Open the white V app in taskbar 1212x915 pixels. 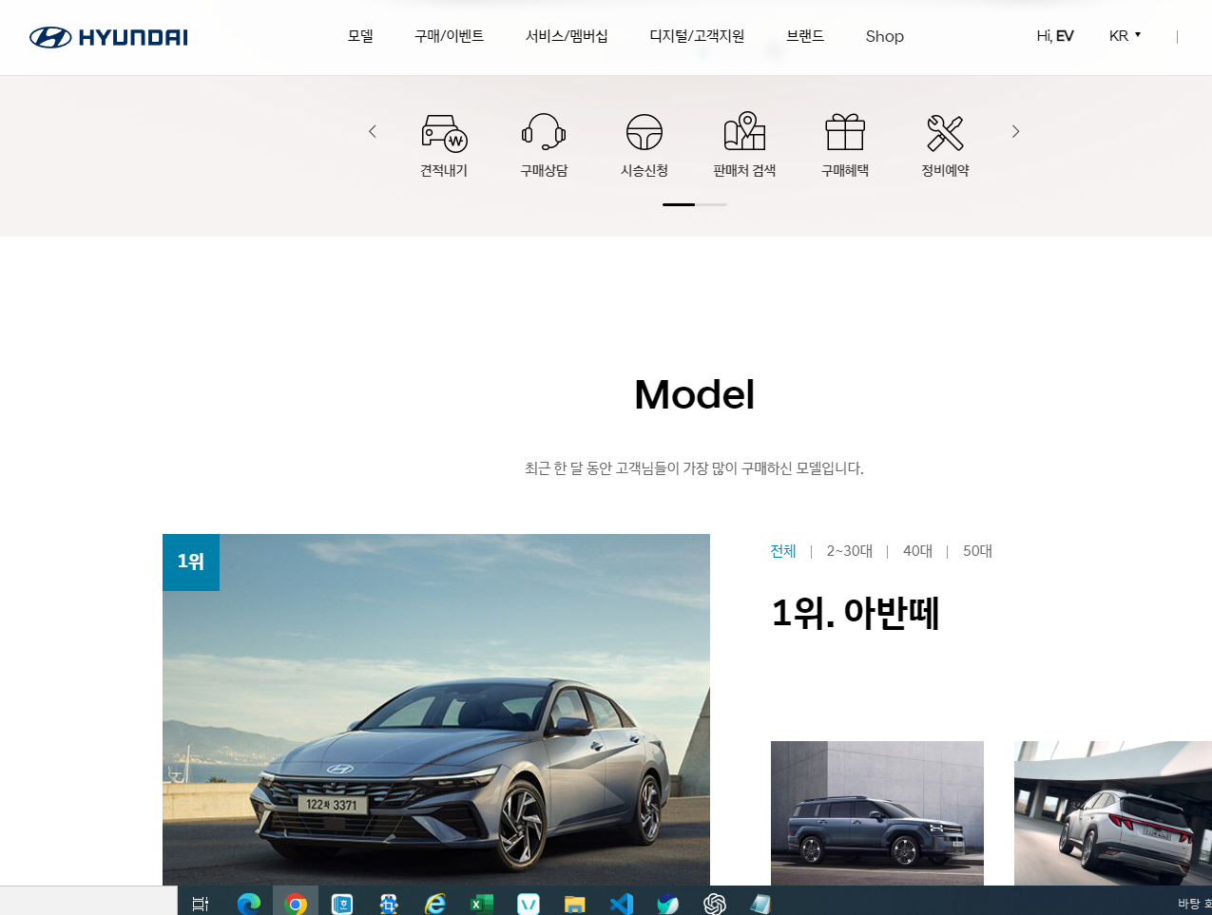click(529, 904)
